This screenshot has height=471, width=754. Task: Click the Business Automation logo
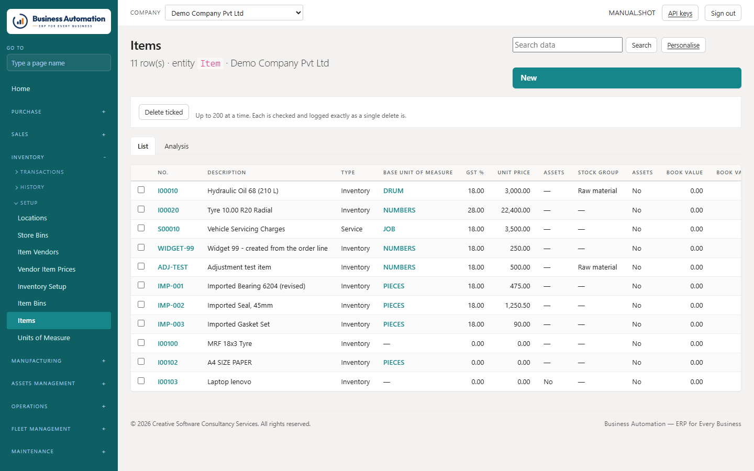pyautogui.click(x=59, y=21)
